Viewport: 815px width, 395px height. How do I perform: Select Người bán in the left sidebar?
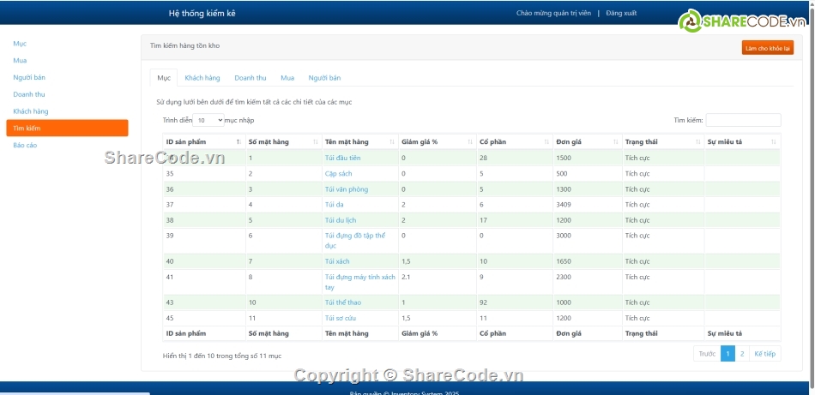pos(29,77)
